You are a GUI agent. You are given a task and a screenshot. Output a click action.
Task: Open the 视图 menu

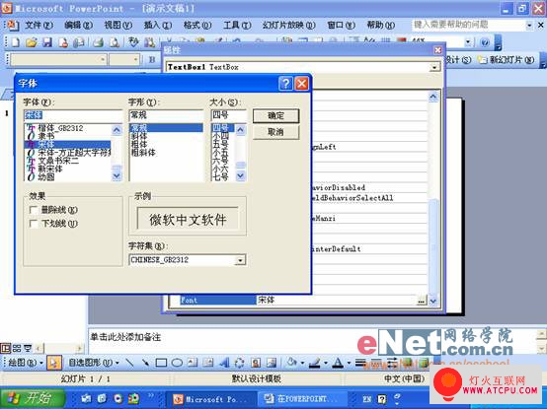point(117,25)
